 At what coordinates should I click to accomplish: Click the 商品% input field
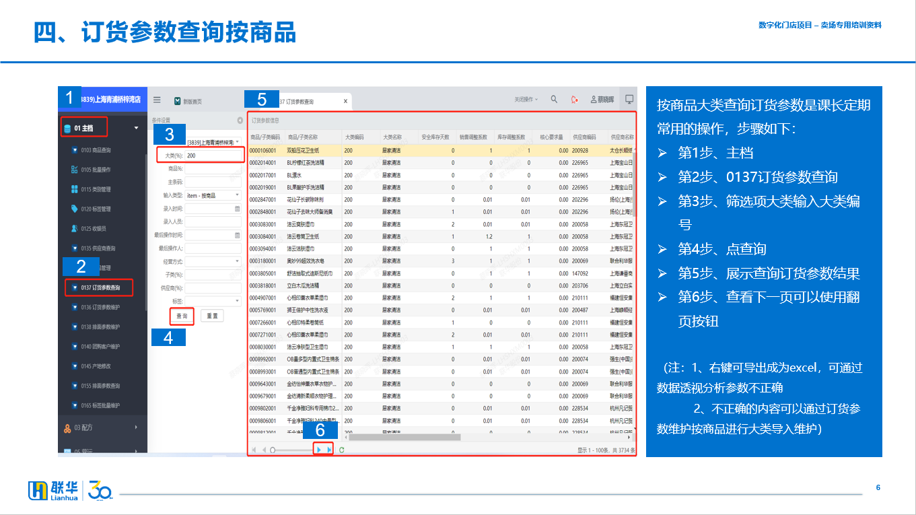213,169
